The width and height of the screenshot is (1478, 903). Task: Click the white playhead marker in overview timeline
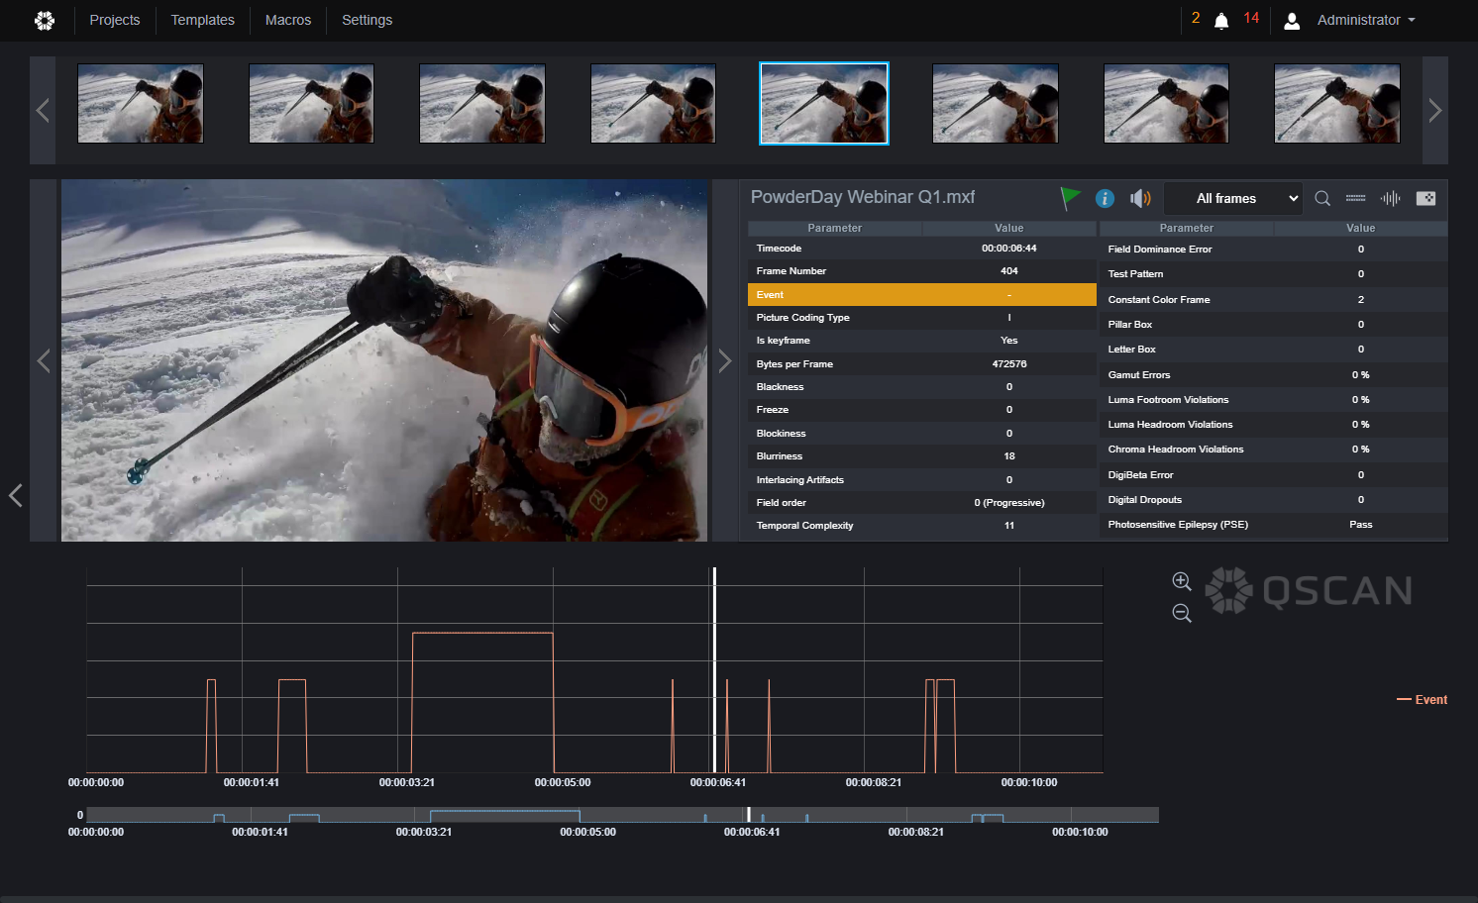coord(749,814)
